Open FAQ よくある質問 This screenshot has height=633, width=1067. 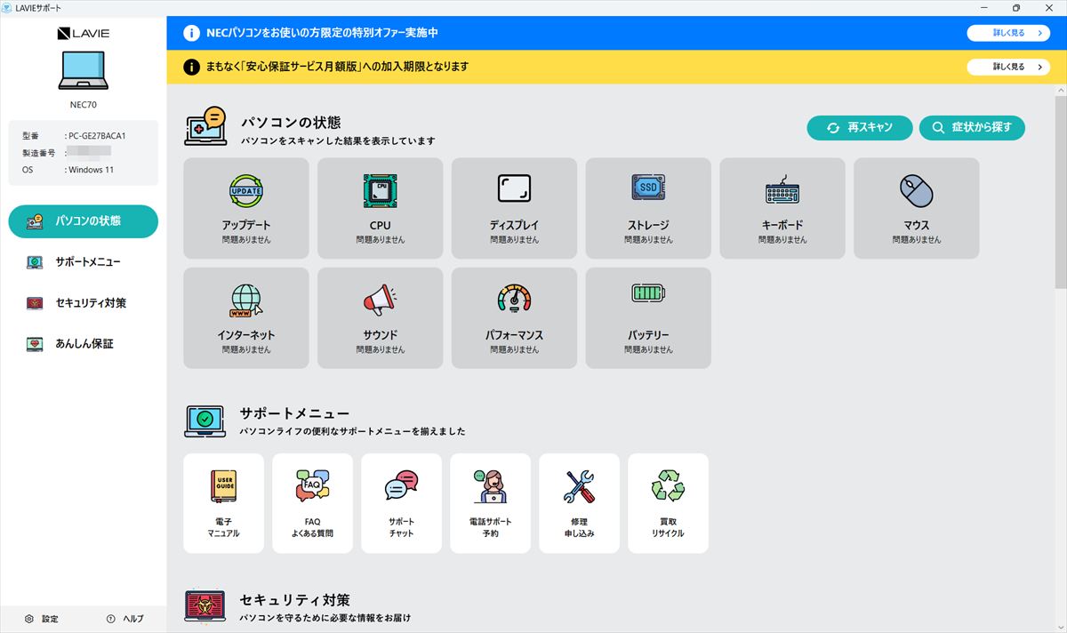point(312,503)
